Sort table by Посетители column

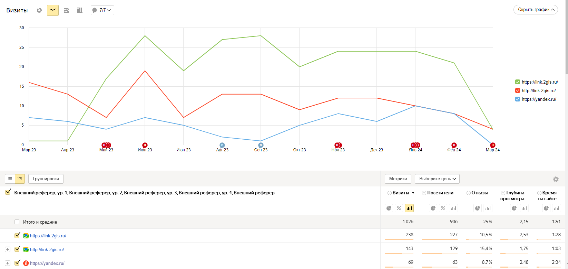[x=440, y=193]
